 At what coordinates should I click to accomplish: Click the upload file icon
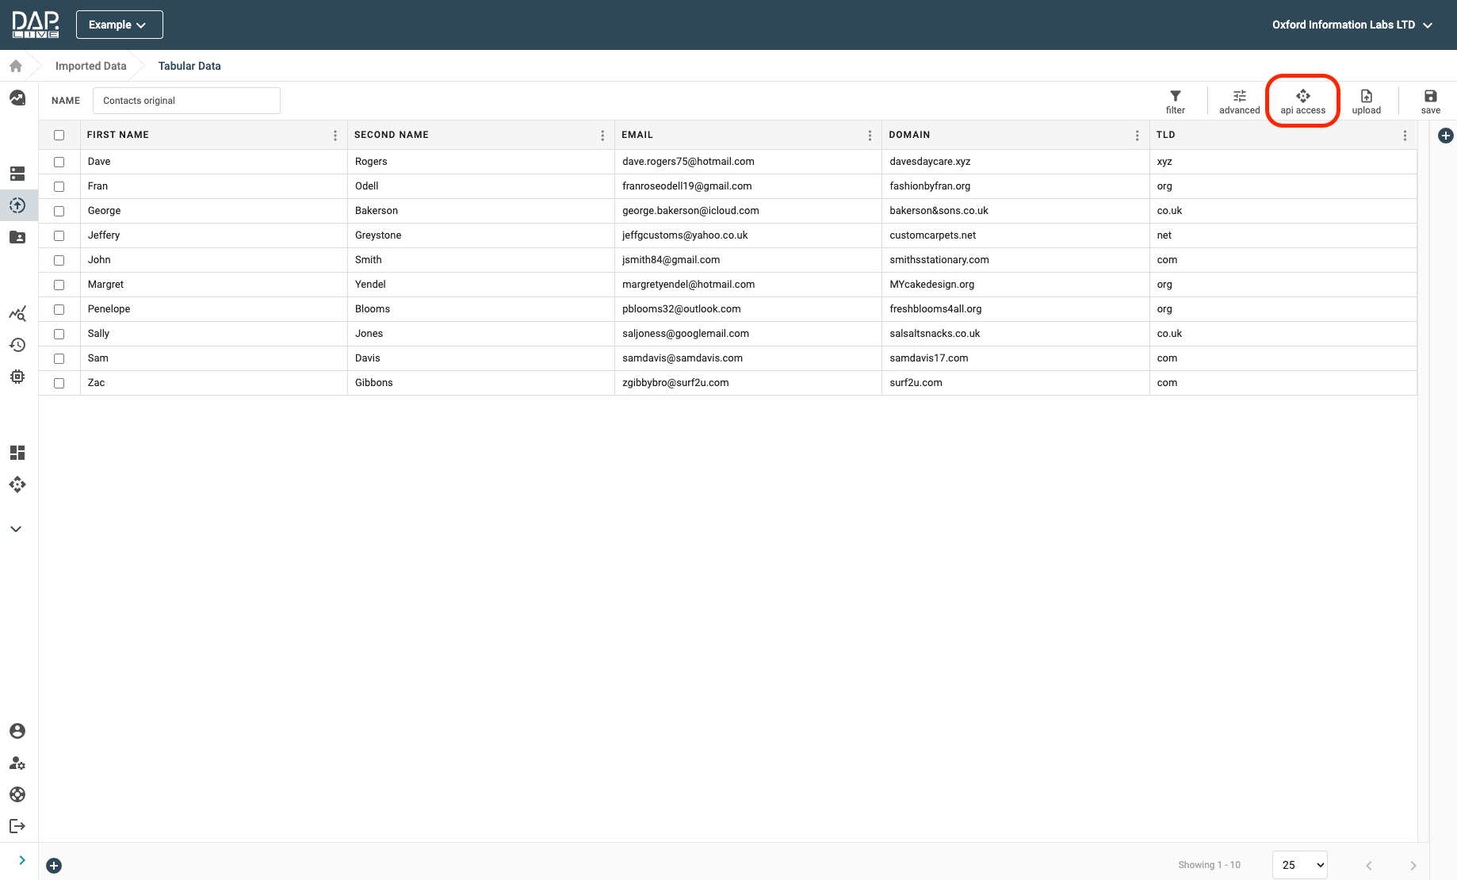click(1366, 97)
